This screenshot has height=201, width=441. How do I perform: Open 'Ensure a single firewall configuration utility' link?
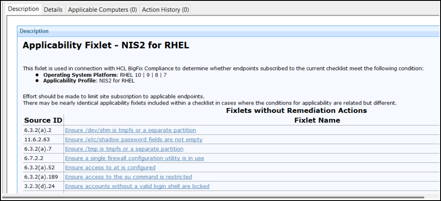coord(134,158)
